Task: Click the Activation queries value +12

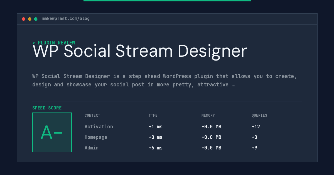Action: click(256, 127)
